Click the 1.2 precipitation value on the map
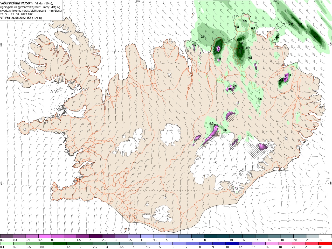This screenshot has height=249, width=332. [x=300, y=24]
